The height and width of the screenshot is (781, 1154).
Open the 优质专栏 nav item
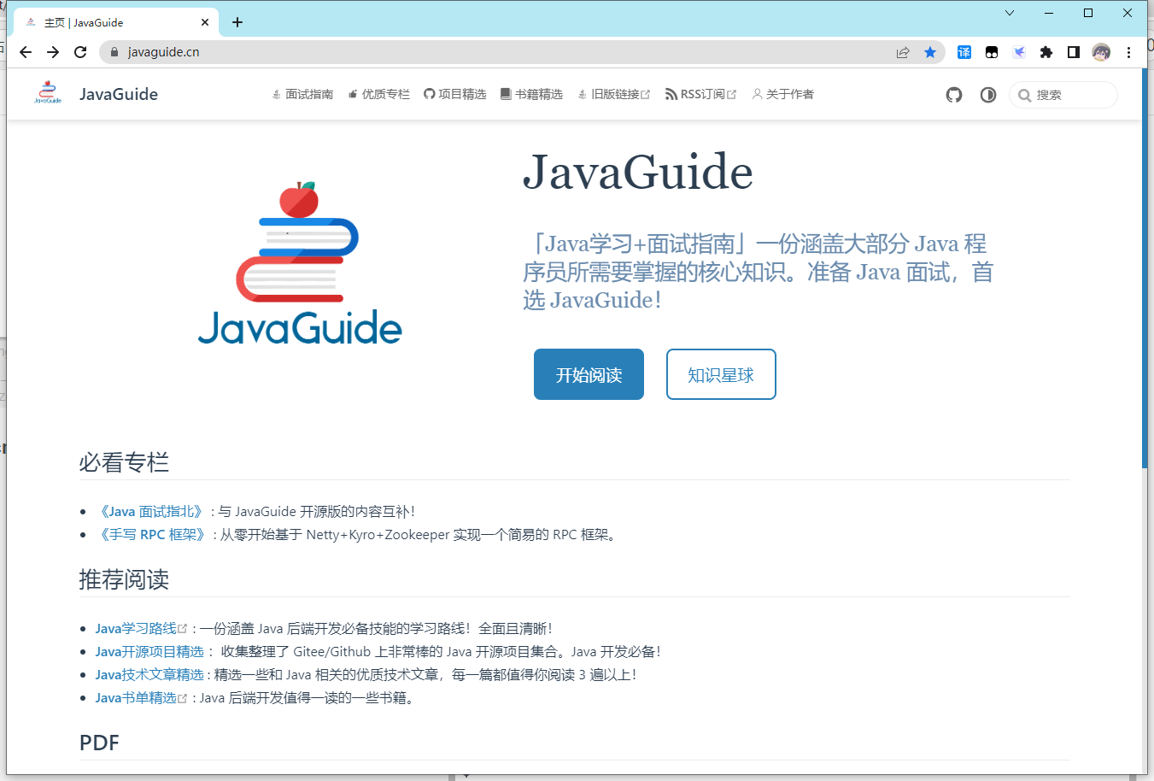click(378, 94)
